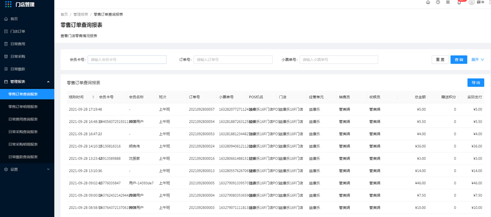Viewport: 491px width, 217px height.
Task: Expand more filters with 展开
Action: (x=477, y=59)
